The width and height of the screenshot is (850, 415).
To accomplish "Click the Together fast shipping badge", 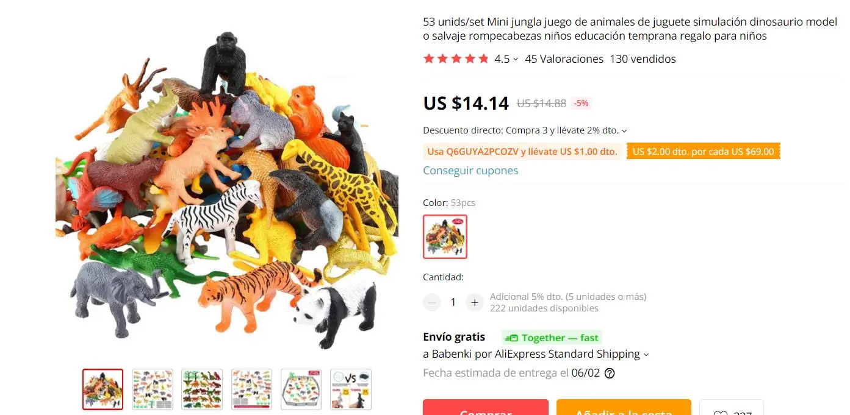I will point(552,338).
